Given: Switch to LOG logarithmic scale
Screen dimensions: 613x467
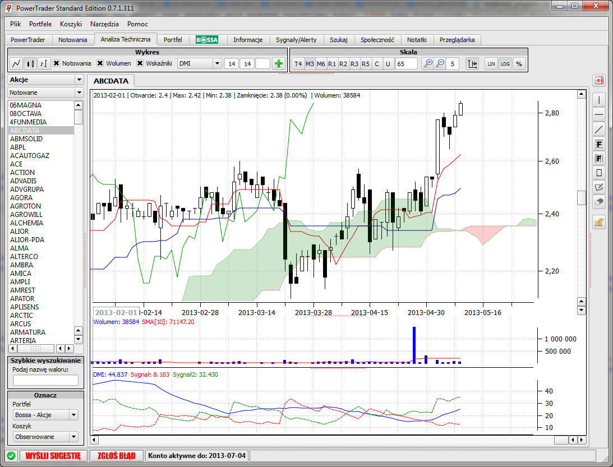Looking at the screenshot, I should coord(505,64).
